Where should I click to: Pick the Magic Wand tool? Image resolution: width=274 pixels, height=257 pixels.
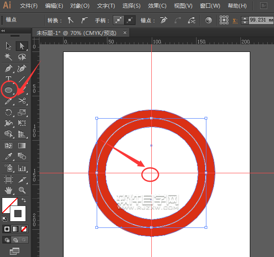click(9, 57)
